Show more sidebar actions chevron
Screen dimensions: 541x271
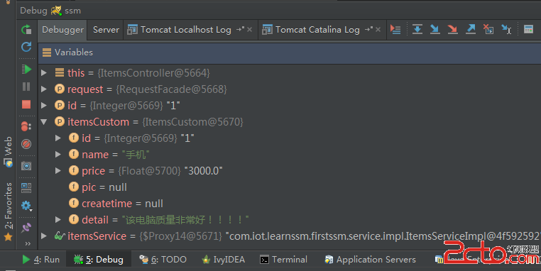point(28,244)
